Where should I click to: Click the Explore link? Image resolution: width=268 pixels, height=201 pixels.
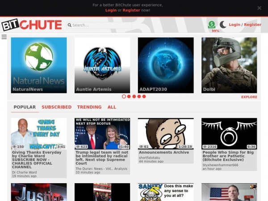pos(249,97)
